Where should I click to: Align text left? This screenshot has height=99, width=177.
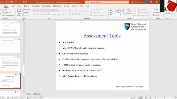click(x=70, y=14)
